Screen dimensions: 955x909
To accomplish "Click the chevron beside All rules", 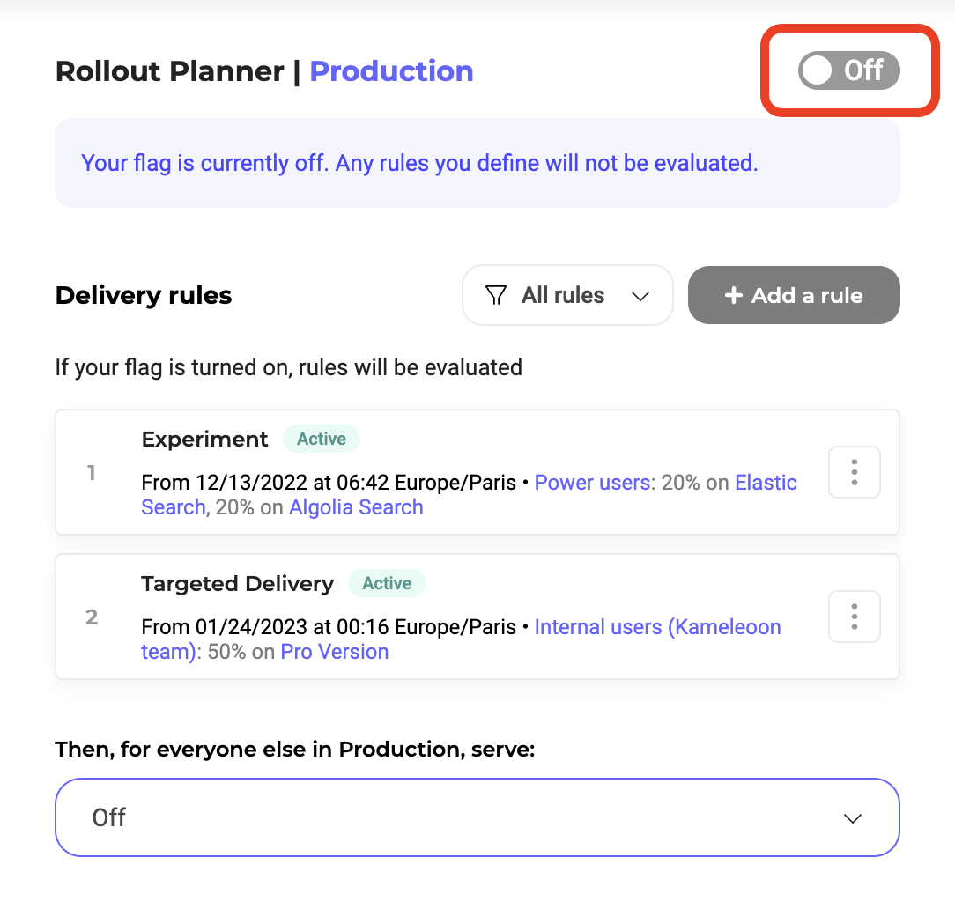I will pyautogui.click(x=640, y=297).
